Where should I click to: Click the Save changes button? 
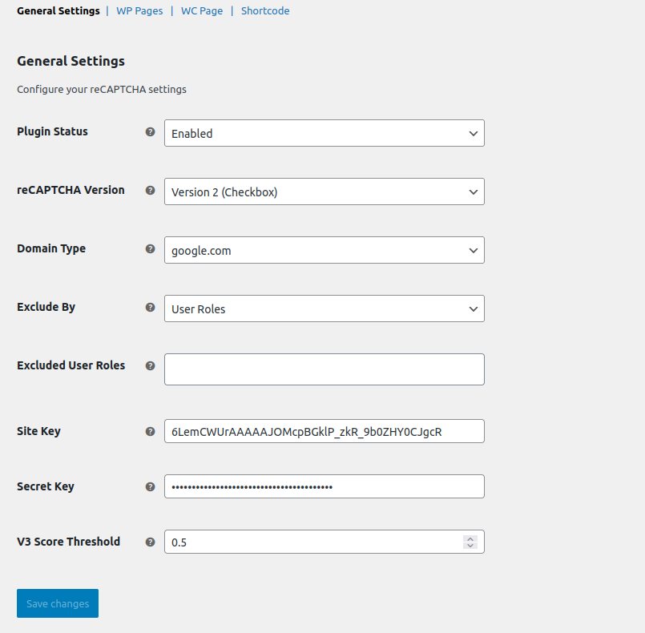tap(57, 603)
